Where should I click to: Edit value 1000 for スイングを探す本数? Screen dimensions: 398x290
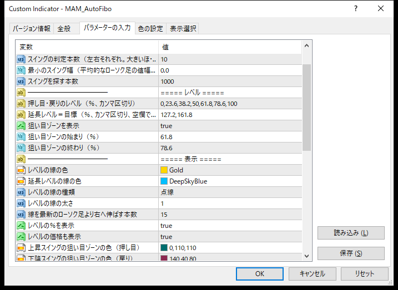pos(230,82)
